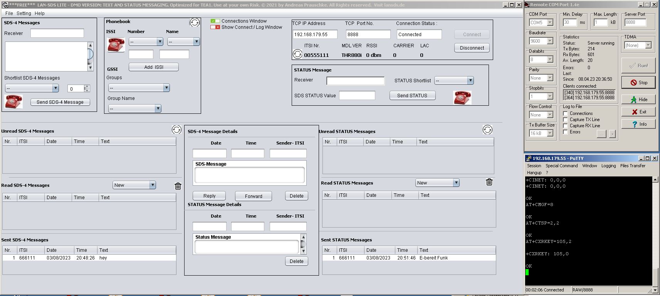Click red telephone icon beside Send SDS-4 Message
Image resolution: width=660 pixels, height=296 pixels.
[x=13, y=102]
